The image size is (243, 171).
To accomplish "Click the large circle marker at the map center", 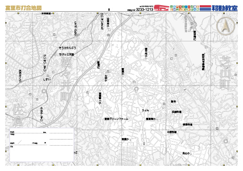I will pyautogui.click(x=136, y=89).
